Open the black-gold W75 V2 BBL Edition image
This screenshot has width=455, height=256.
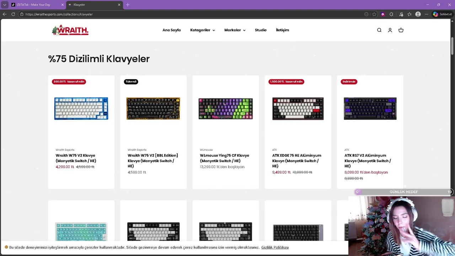153,108
